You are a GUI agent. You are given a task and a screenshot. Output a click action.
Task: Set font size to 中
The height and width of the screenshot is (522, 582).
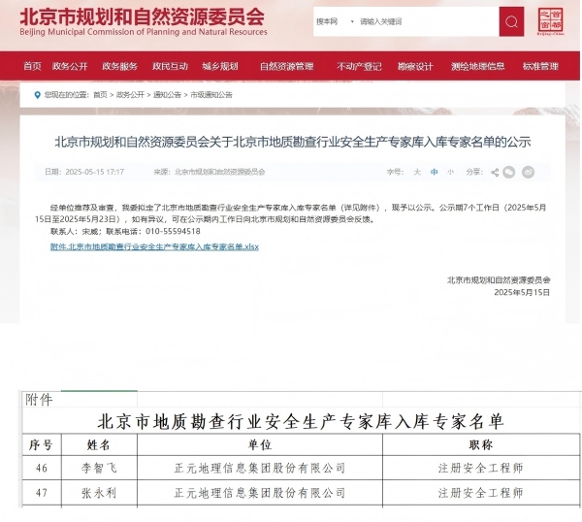click(435, 172)
